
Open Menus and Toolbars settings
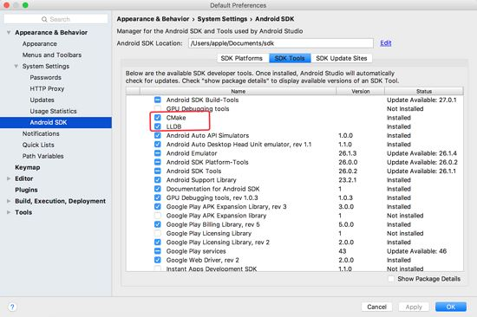tap(52, 55)
